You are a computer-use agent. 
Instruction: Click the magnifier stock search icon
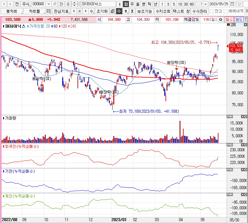(x=54, y=4)
